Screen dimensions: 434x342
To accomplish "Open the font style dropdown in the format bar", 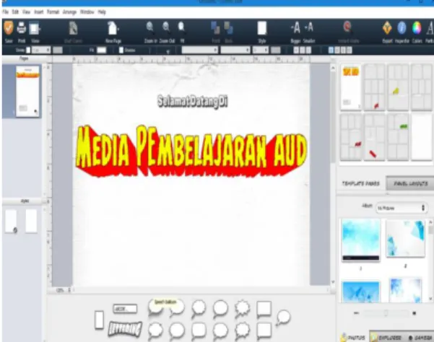I will [x=235, y=50].
